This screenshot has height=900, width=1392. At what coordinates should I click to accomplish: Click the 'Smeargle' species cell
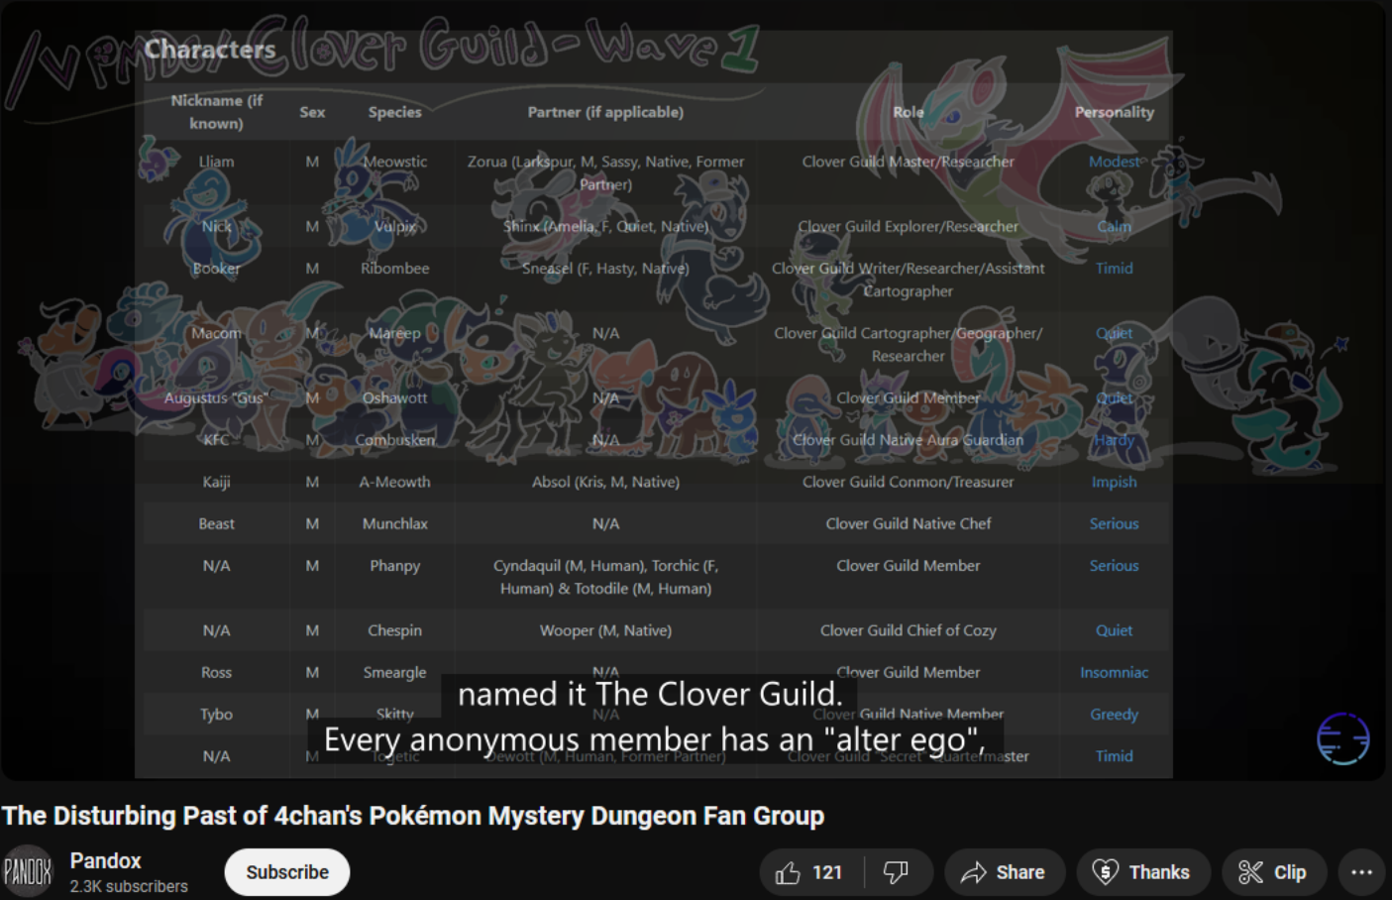[394, 672]
